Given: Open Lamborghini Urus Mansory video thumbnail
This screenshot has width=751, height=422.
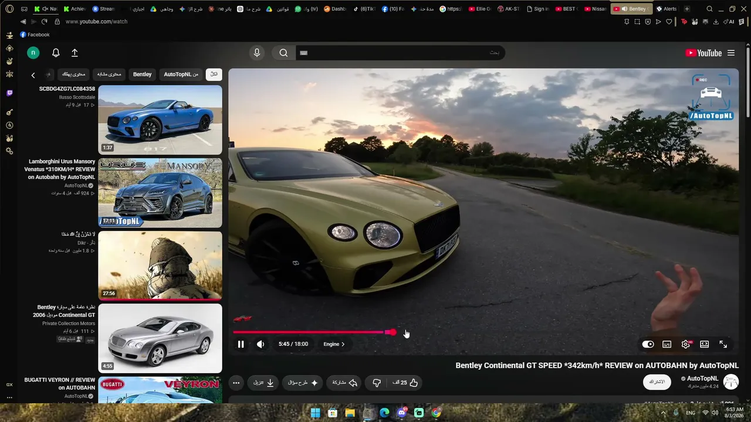Looking at the screenshot, I should coord(160,193).
